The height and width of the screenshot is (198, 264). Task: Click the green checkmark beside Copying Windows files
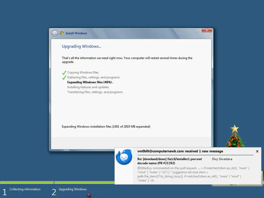pos(64,72)
